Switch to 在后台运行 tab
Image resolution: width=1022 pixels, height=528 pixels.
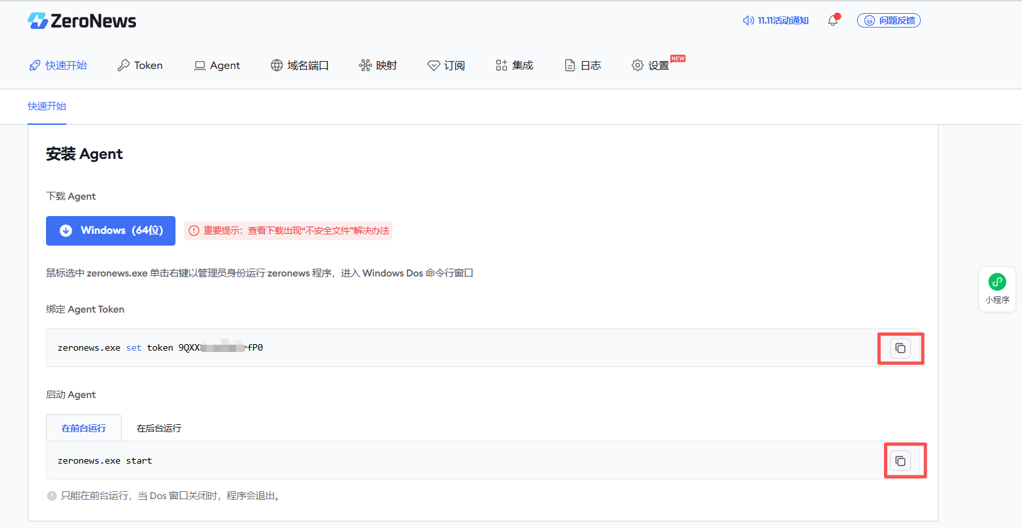pyautogui.click(x=159, y=428)
